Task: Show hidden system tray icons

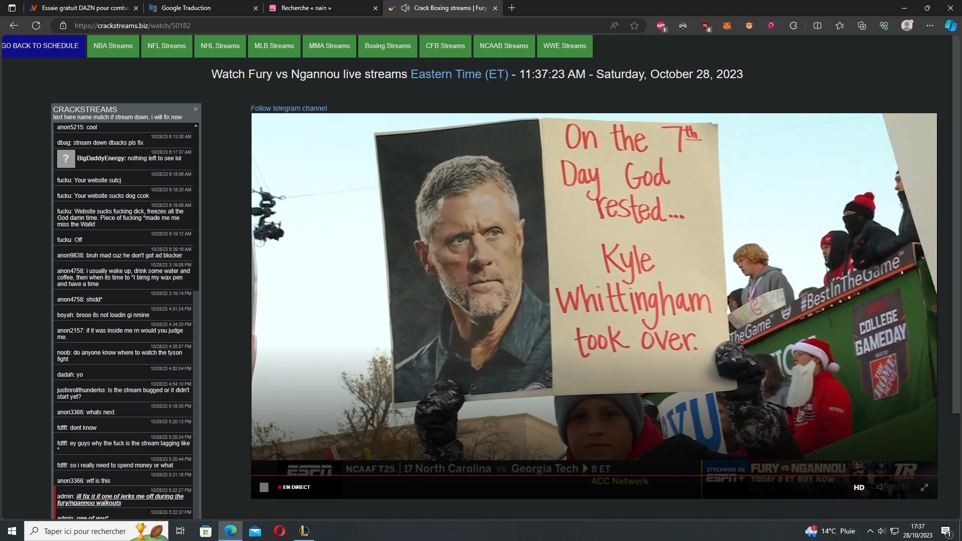Action: tap(870, 531)
